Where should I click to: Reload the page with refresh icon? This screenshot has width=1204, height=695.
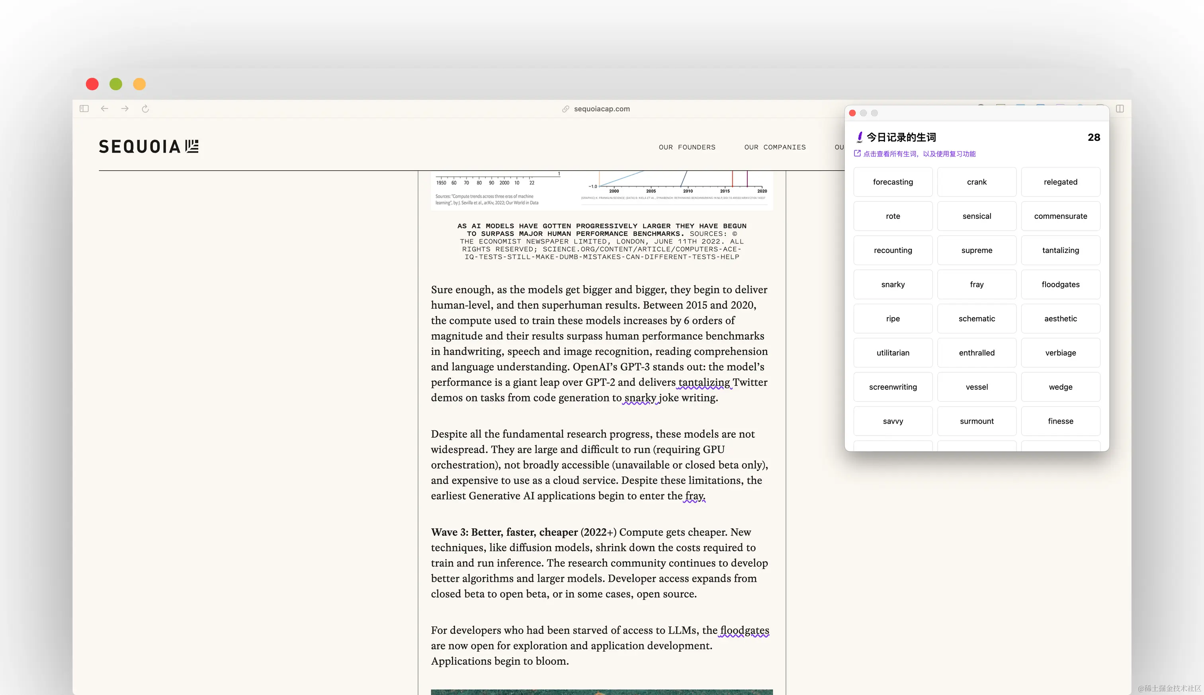pyautogui.click(x=146, y=109)
